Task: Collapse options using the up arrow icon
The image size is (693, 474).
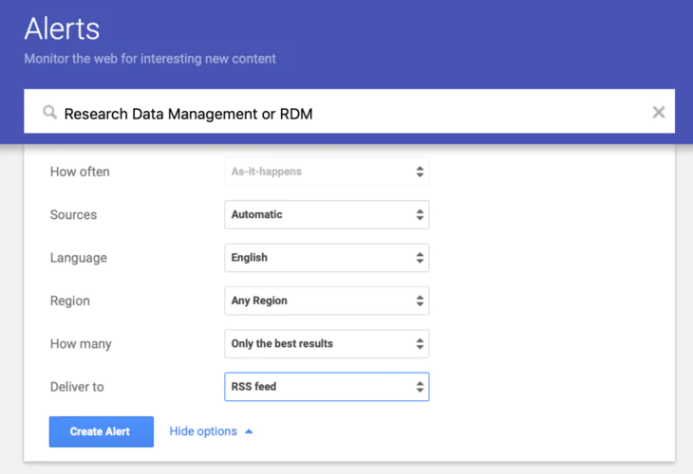Action: [x=249, y=431]
